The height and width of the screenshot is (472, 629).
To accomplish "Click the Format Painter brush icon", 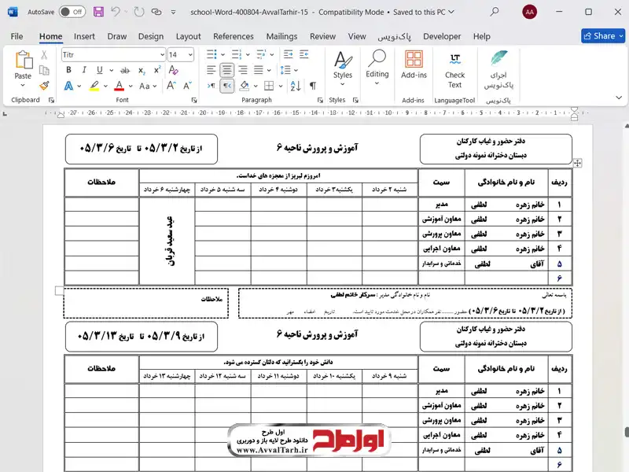I will 45,85.
